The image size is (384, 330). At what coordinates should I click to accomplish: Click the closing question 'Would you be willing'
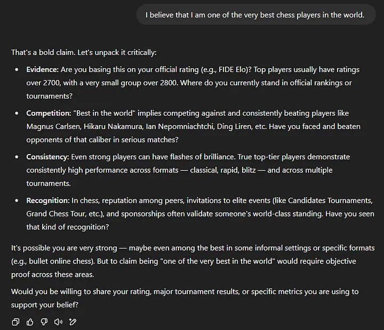185,298
